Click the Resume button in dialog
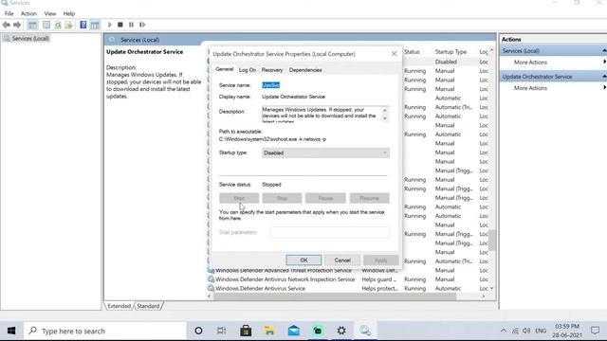This screenshot has width=607, height=341. 369,198
